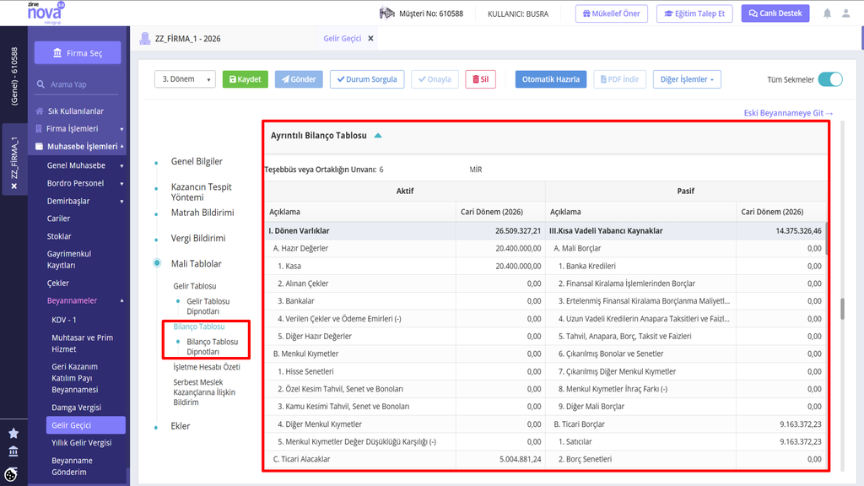Collapse the Beyannameler menu
The image size is (864, 486).
121,301
